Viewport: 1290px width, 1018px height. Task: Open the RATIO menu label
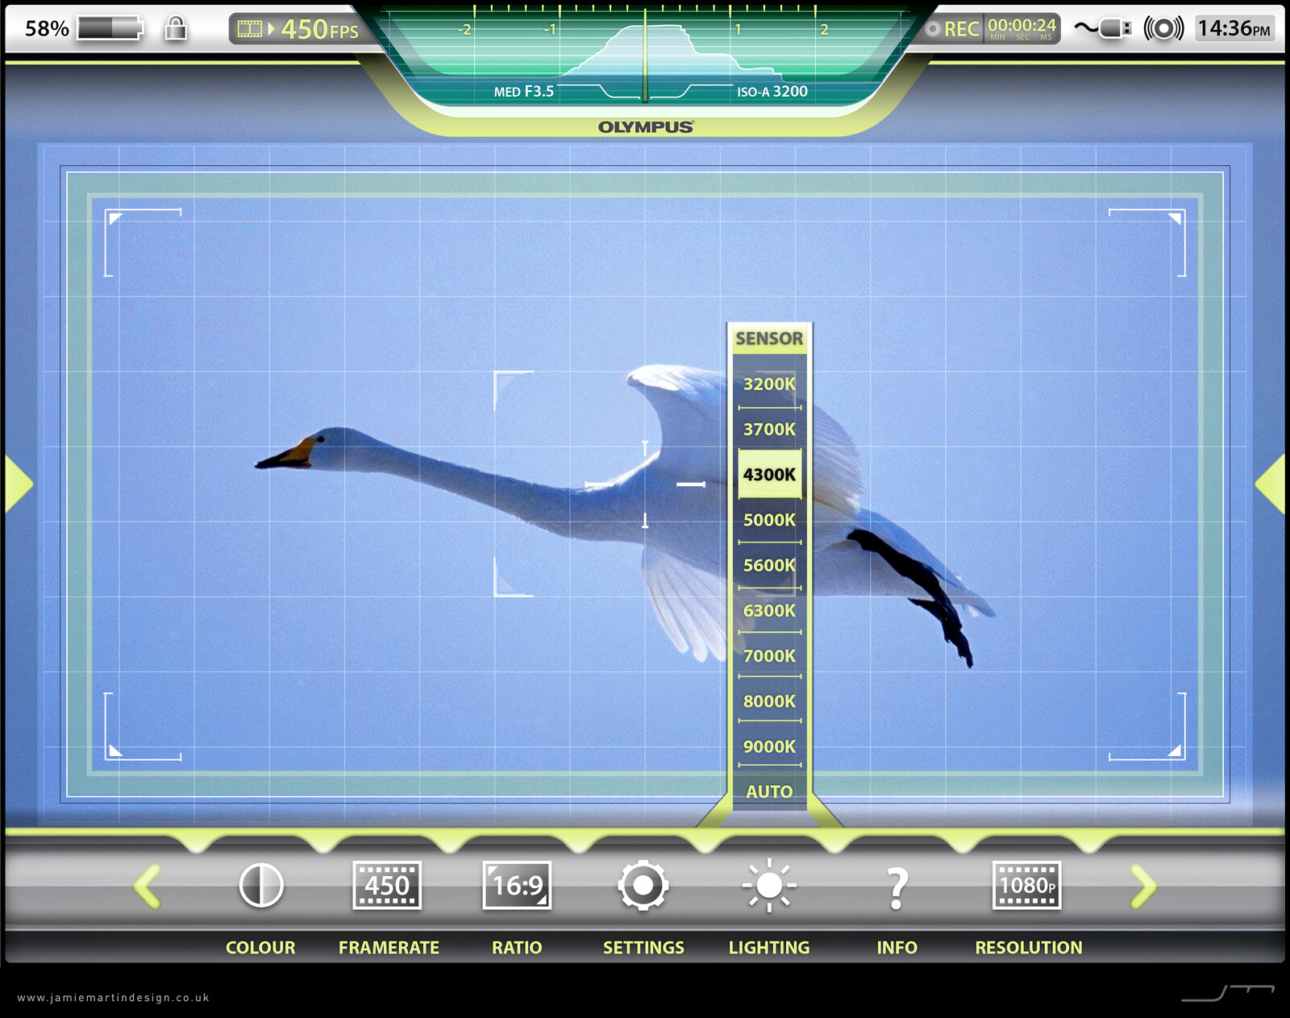[517, 948]
